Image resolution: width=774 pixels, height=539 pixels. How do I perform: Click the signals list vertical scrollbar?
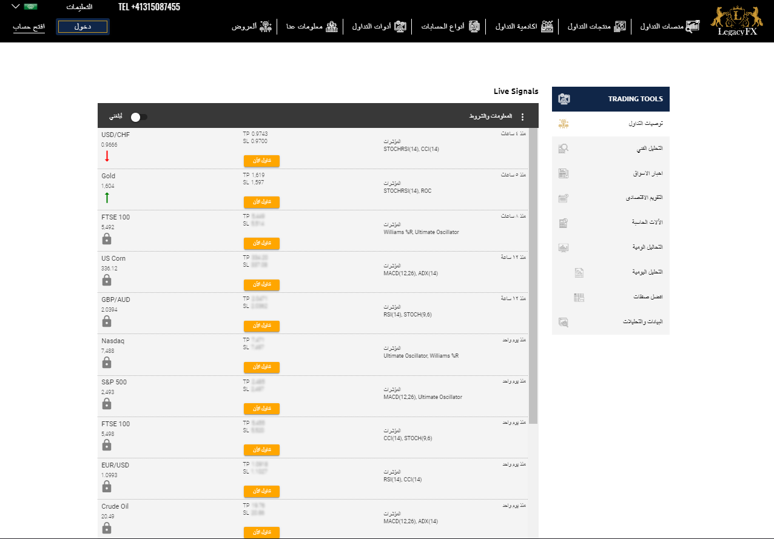point(533,276)
